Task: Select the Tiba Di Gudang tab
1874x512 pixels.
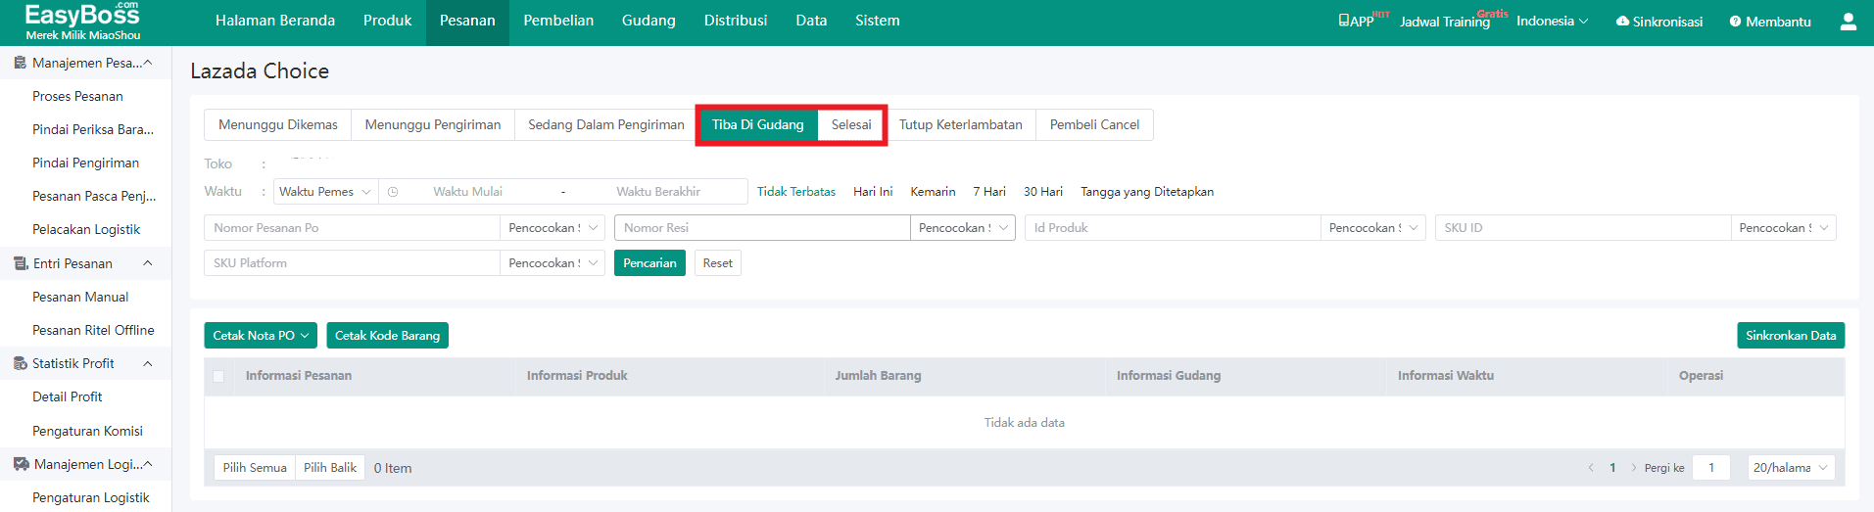Action: pyautogui.click(x=757, y=125)
